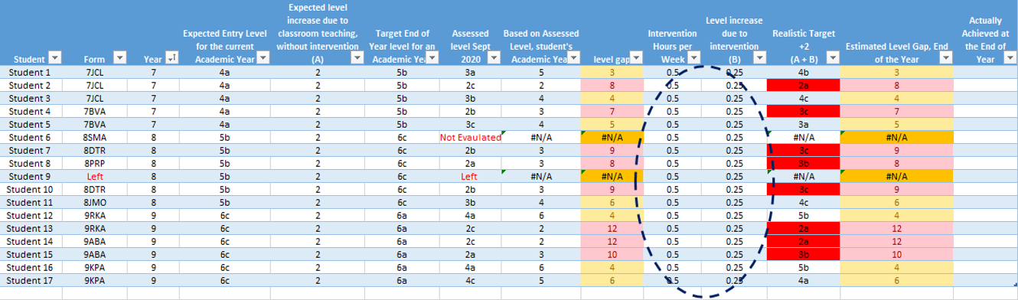The width and height of the screenshot is (1018, 300).
Task: Select the red 'Left' Form cell for Student 9
Action: point(95,177)
